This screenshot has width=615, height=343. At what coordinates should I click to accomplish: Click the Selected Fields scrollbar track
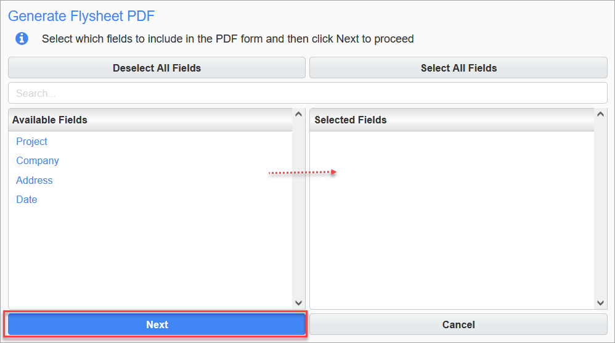coord(601,209)
